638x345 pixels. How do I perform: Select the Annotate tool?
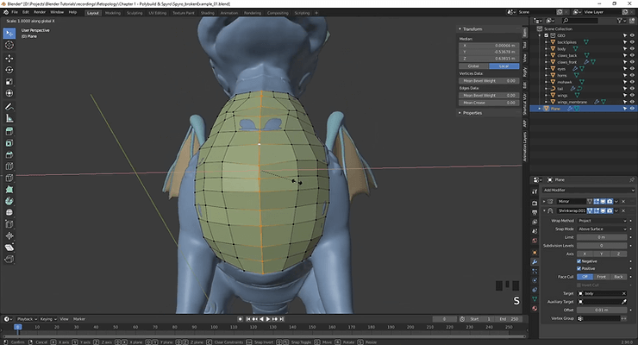point(9,107)
